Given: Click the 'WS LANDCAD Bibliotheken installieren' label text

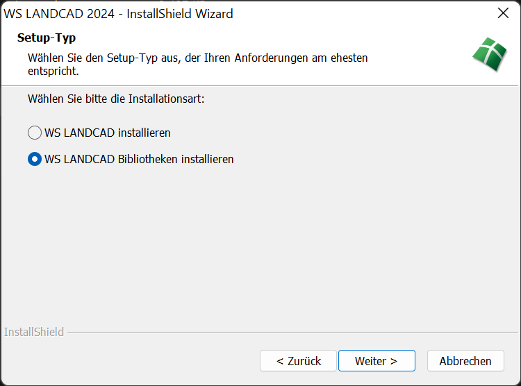Looking at the screenshot, I should (139, 159).
